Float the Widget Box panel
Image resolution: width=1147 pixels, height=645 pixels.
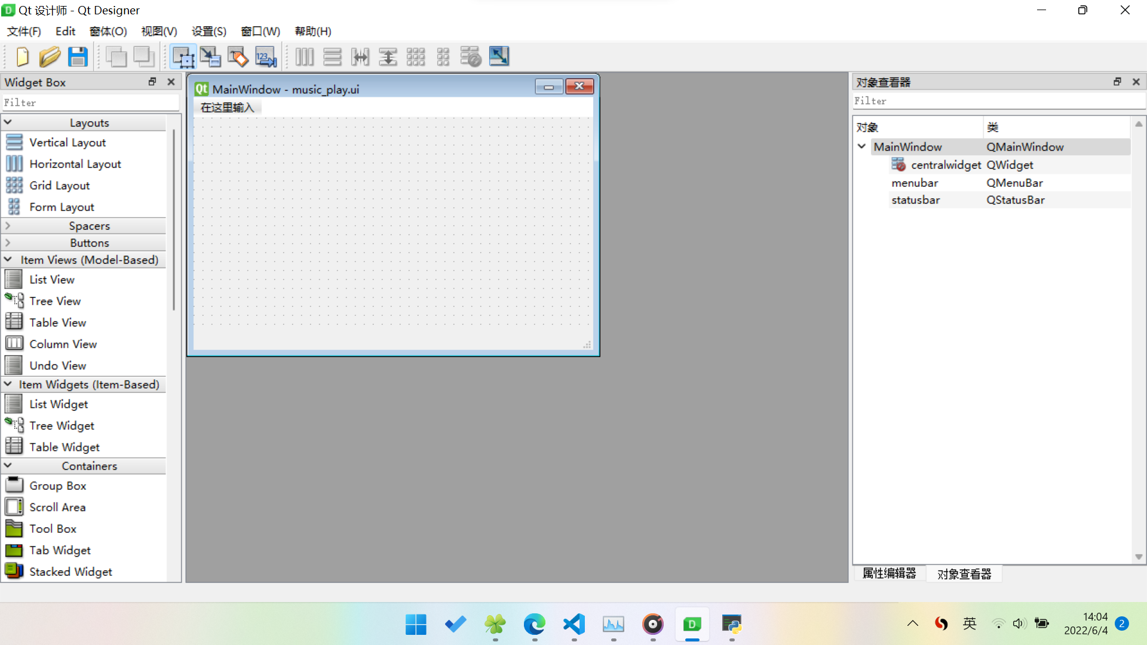(152, 82)
